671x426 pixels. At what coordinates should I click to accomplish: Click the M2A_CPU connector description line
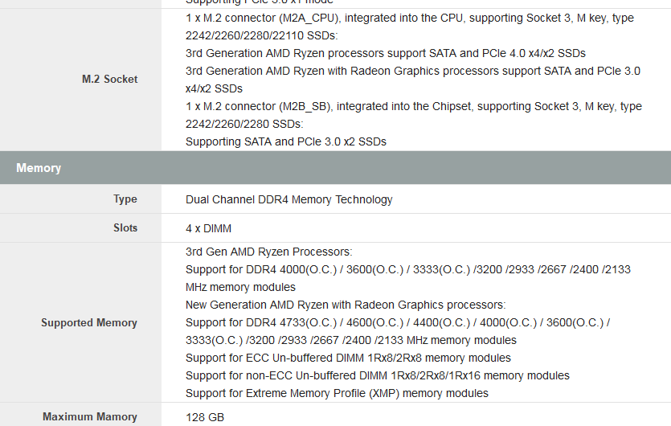pos(410,18)
